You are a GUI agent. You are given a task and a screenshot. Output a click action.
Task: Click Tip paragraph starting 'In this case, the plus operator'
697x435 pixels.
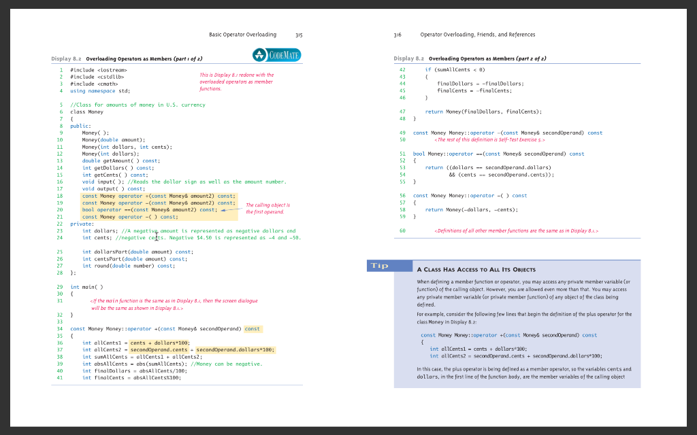523,373
